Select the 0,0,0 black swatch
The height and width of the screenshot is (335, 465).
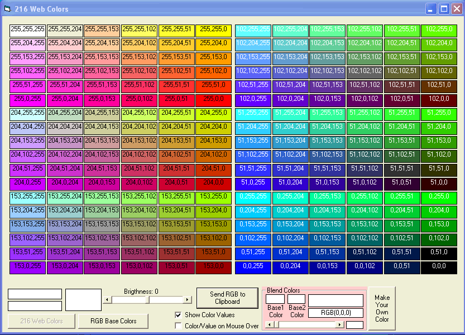[x=438, y=266]
